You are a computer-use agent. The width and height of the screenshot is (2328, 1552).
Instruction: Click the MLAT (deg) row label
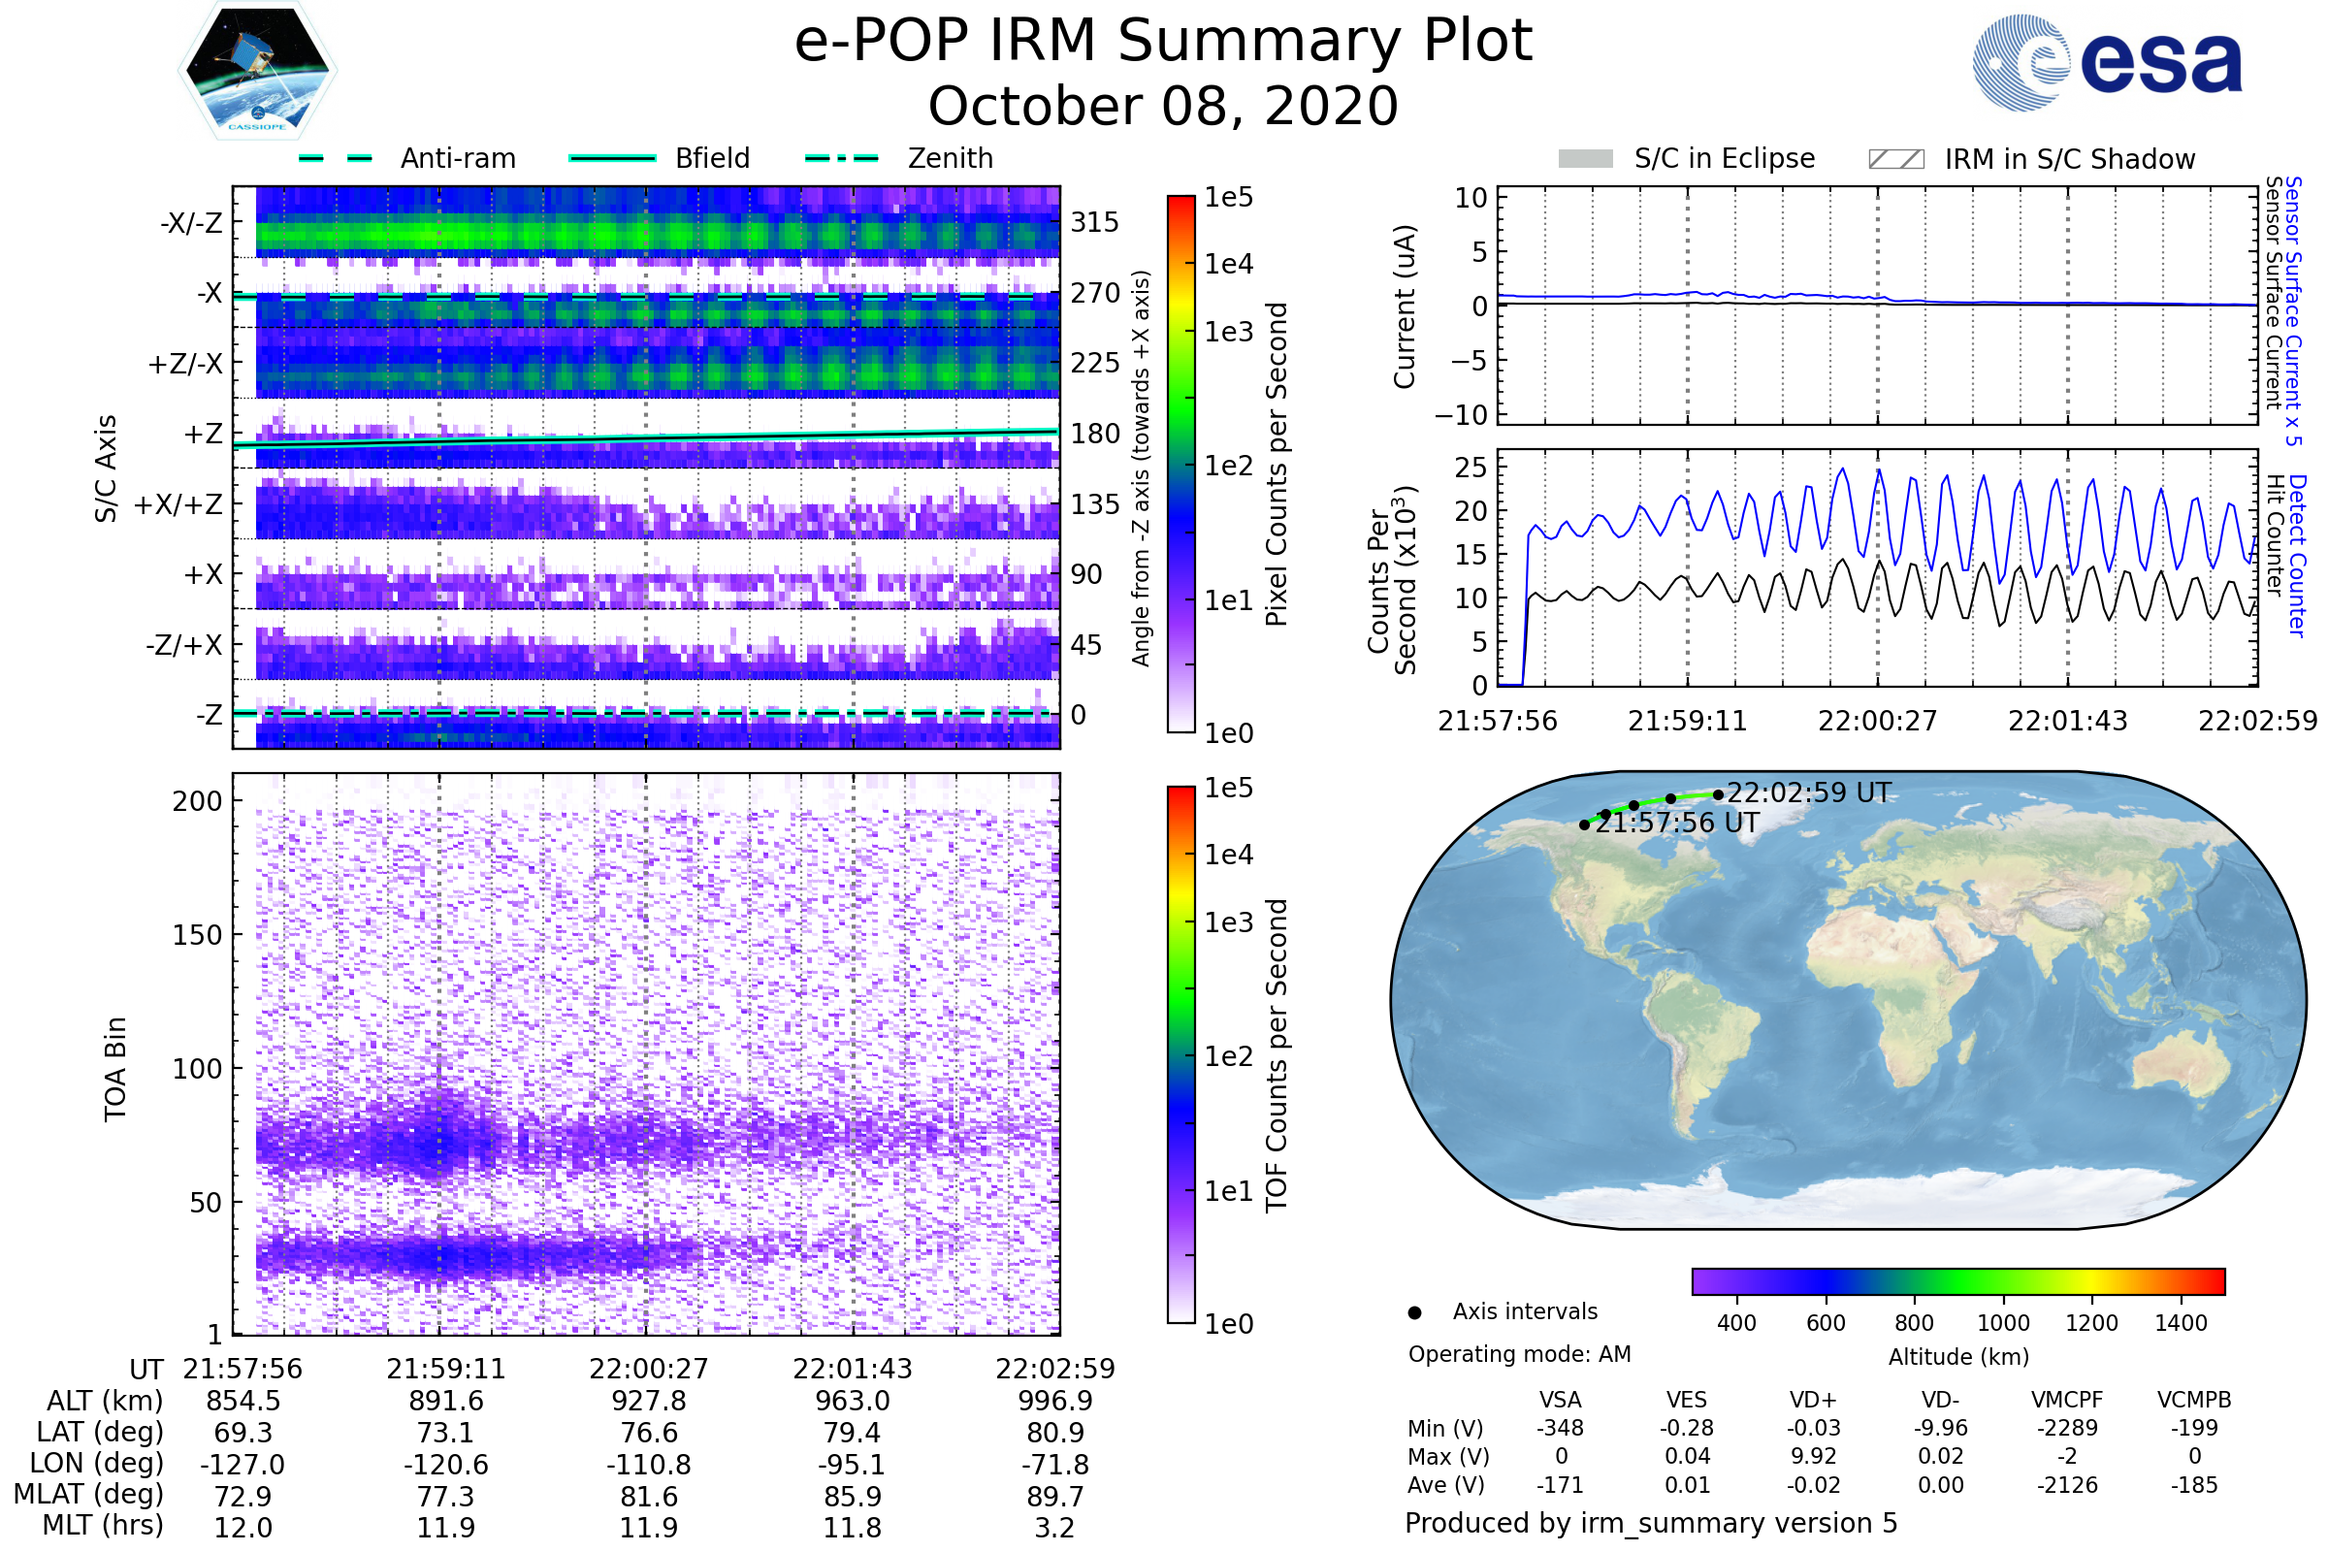pos(88,1494)
